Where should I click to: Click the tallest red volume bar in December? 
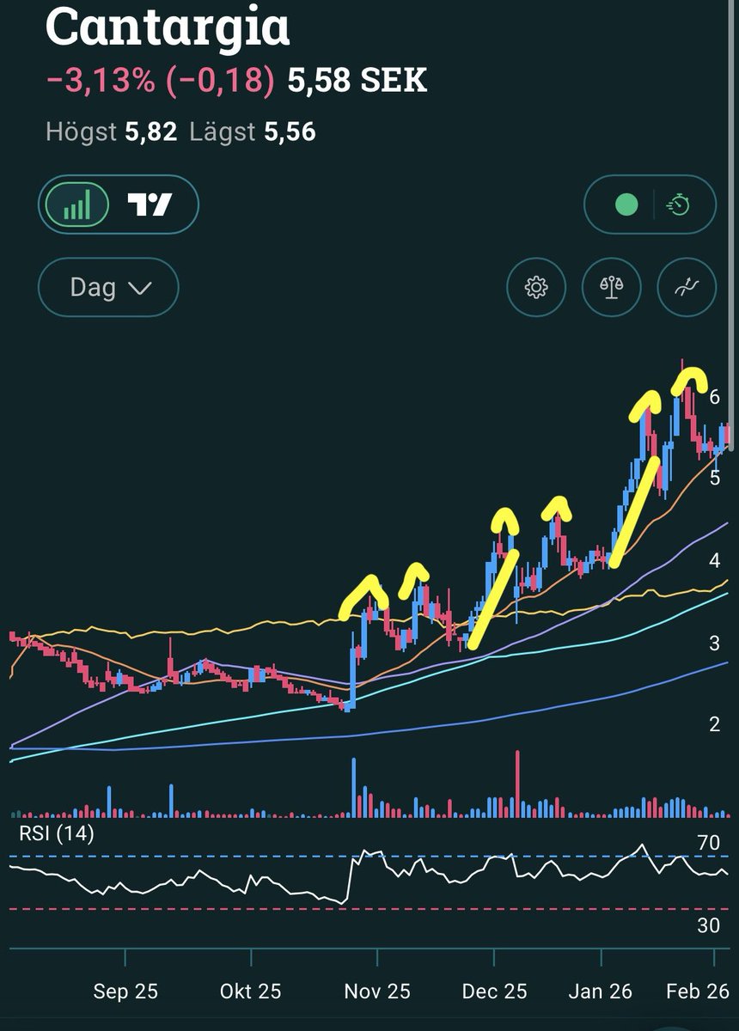tap(517, 784)
